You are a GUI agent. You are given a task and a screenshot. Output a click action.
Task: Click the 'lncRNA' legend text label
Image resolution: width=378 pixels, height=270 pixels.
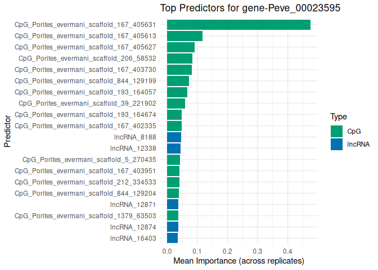click(358, 144)
